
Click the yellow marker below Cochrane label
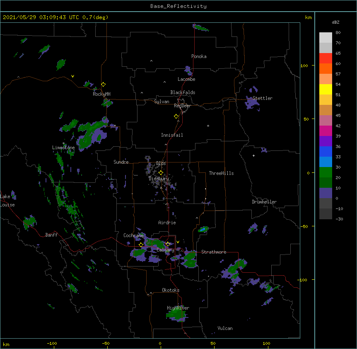(141, 245)
